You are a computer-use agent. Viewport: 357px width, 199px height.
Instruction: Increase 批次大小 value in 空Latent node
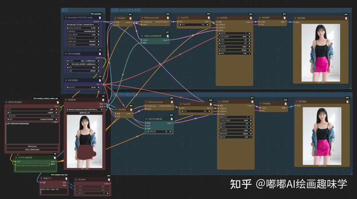[107, 193]
